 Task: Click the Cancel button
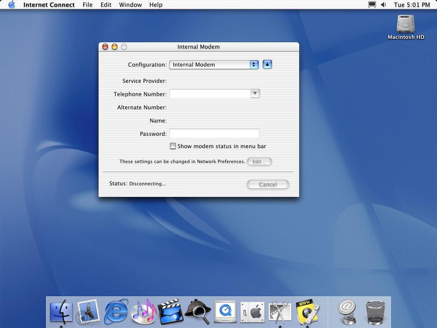click(x=268, y=184)
